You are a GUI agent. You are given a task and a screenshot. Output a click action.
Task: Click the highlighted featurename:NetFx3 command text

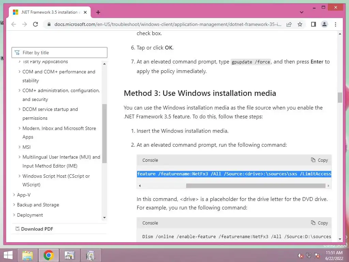(234, 174)
